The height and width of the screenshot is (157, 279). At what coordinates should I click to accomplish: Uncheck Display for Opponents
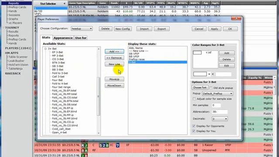(194, 126)
